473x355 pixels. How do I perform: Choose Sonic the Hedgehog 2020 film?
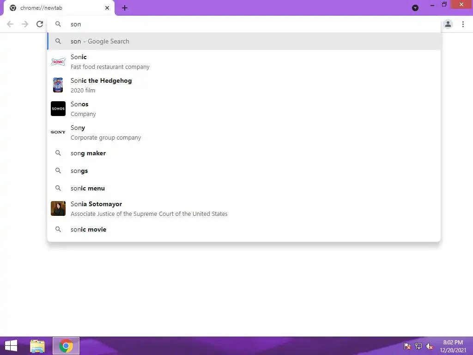point(244,86)
